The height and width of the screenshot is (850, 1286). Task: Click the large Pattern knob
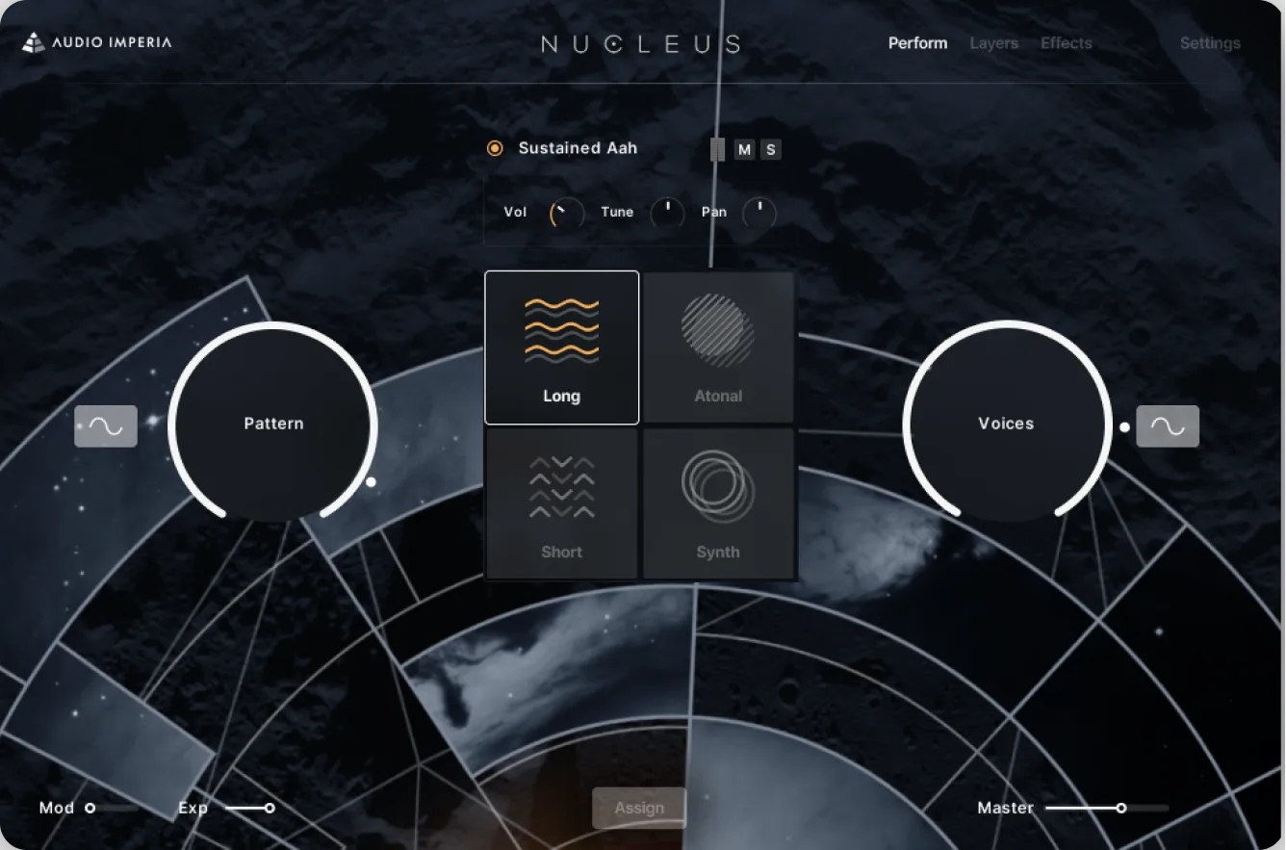273,424
